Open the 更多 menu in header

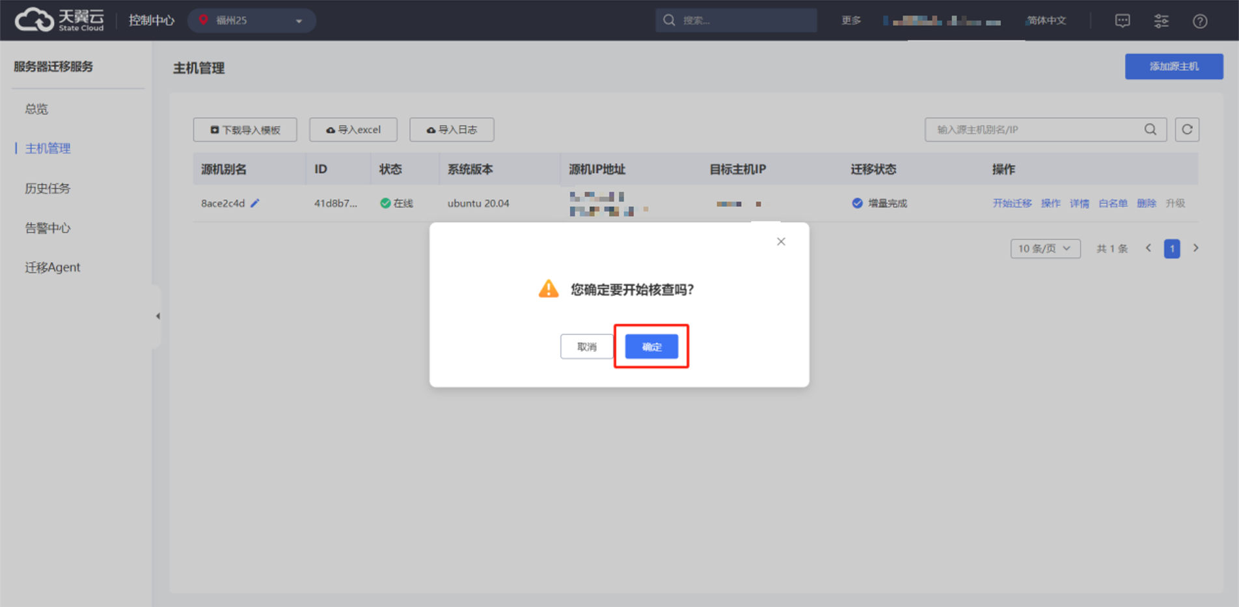click(851, 20)
